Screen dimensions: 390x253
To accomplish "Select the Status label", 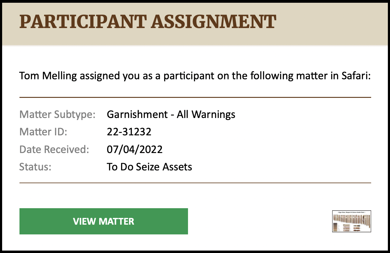I will coord(36,167).
